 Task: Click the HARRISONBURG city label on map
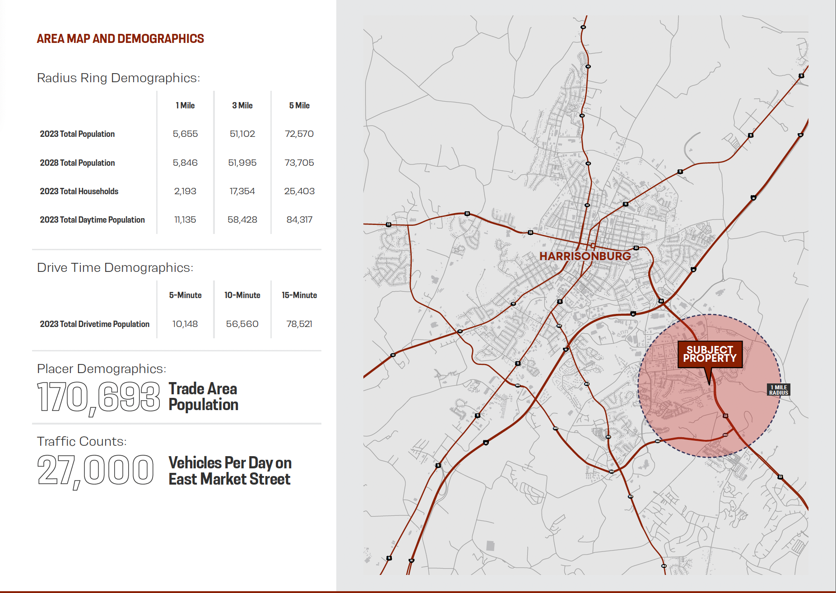[585, 256]
